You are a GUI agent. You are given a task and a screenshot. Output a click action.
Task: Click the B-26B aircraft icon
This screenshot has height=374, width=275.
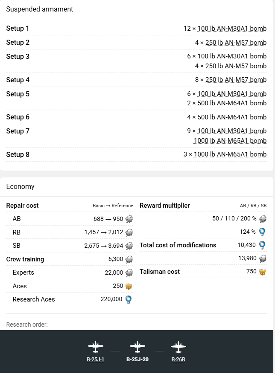tap(178, 347)
